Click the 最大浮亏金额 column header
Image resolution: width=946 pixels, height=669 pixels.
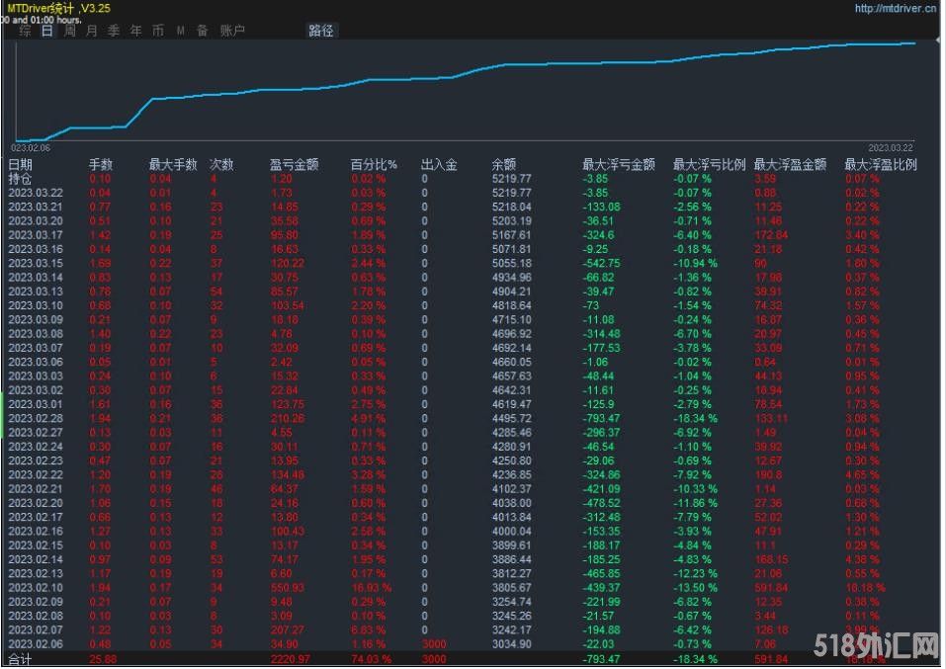tap(618, 165)
